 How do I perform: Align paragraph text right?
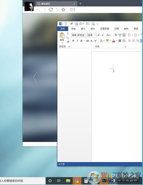[x=137, y=41]
